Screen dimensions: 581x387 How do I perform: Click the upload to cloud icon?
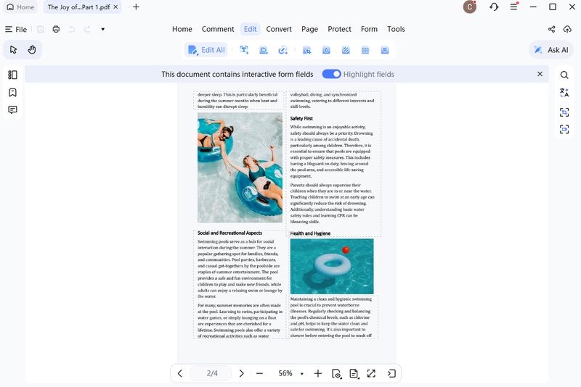tap(567, 29)
